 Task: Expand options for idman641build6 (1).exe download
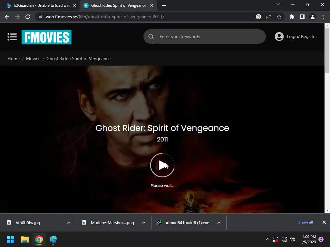219,223
